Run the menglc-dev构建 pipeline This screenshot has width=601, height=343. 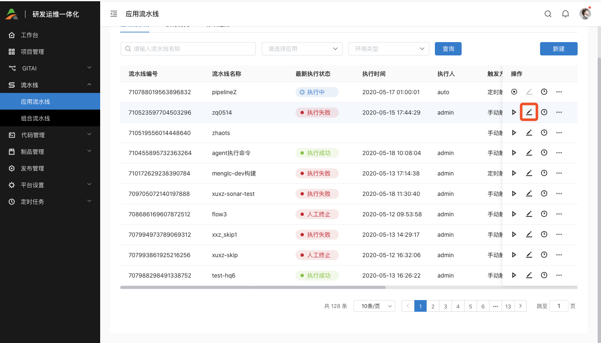pyautogui.click(x=514, y=173)
